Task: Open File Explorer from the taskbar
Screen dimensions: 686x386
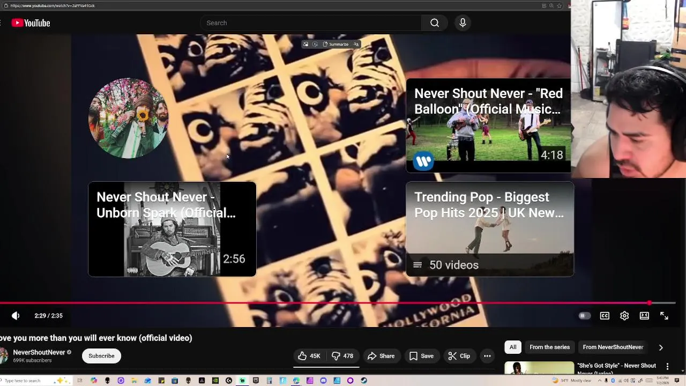Action: (x=134, y=381)
